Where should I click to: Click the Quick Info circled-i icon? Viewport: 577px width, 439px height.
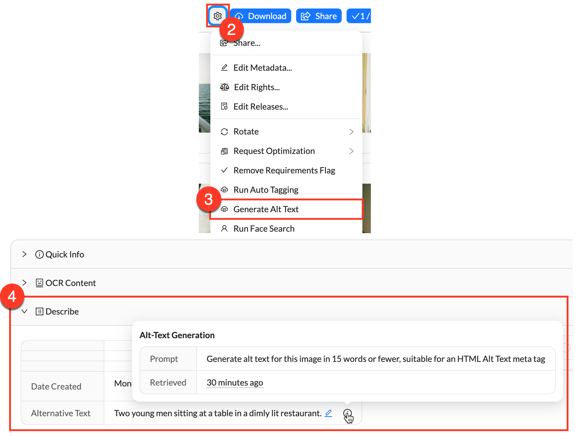39,254
